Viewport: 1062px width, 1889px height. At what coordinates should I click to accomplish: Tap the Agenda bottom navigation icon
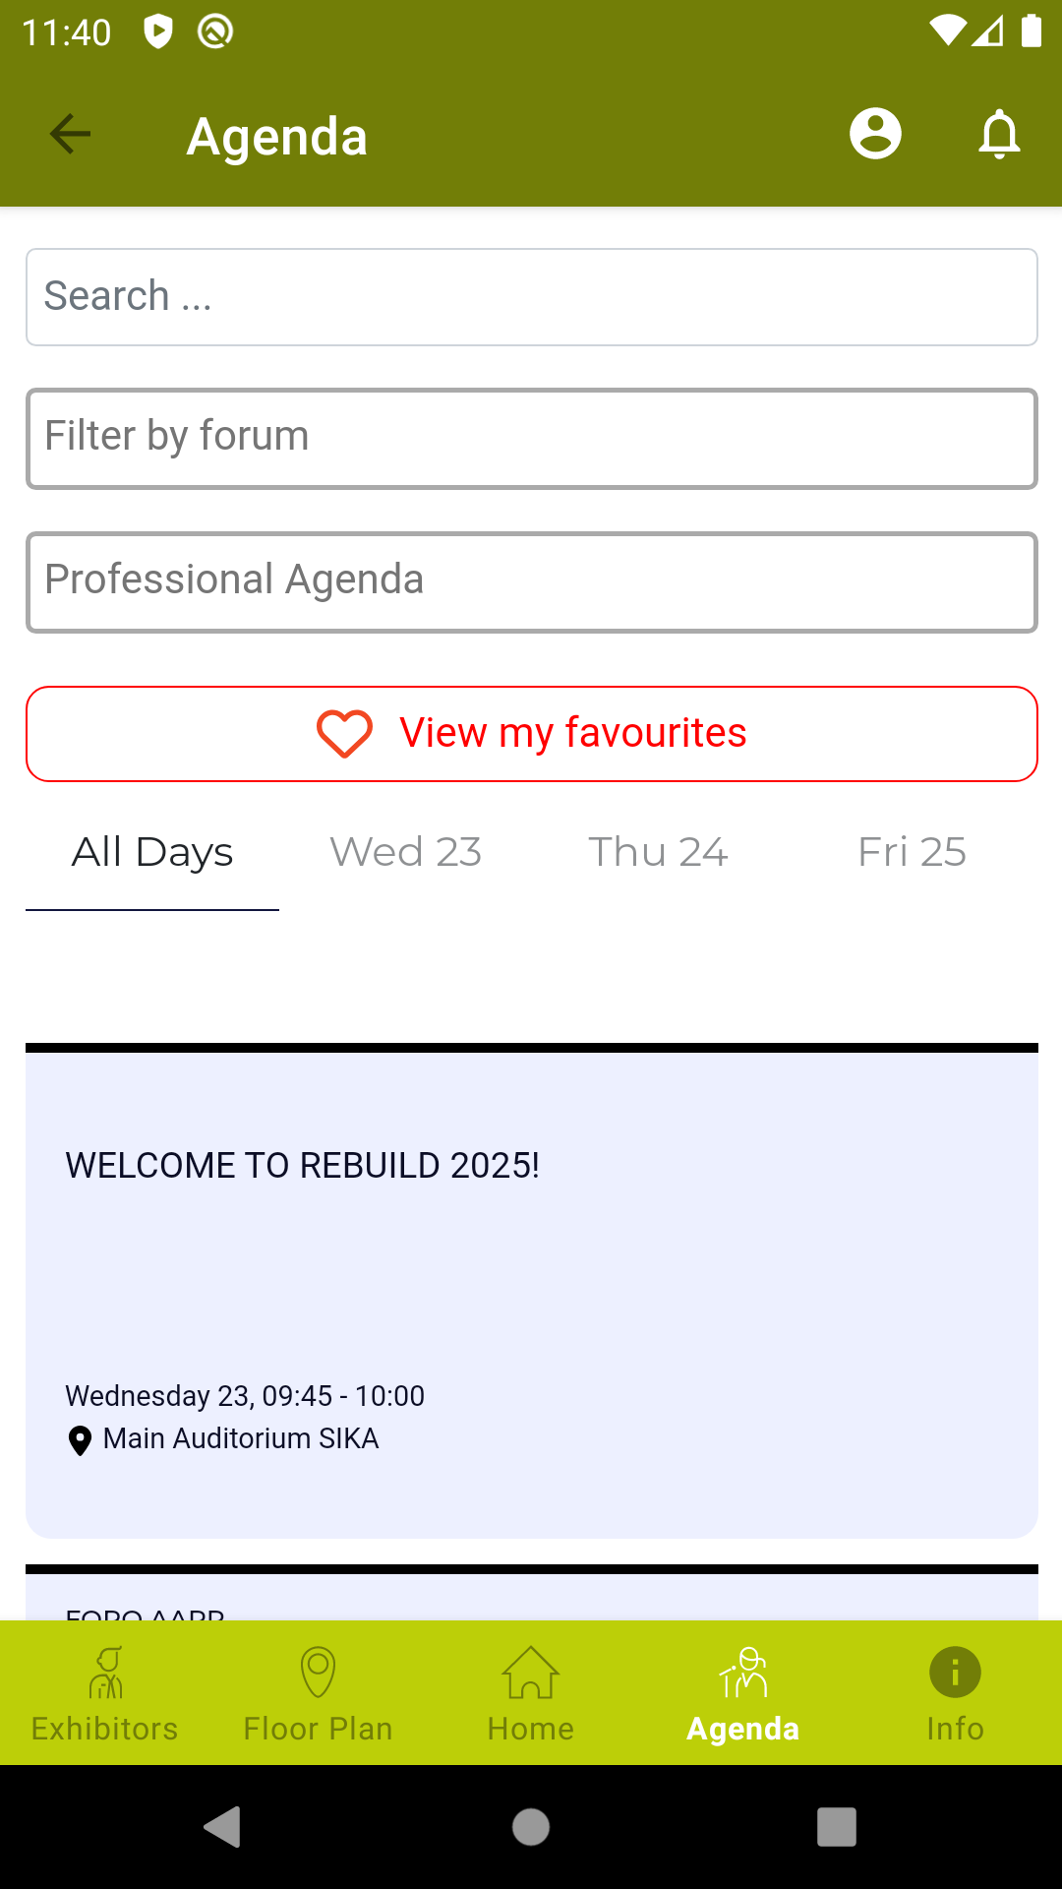click(x=743, y=1673)
